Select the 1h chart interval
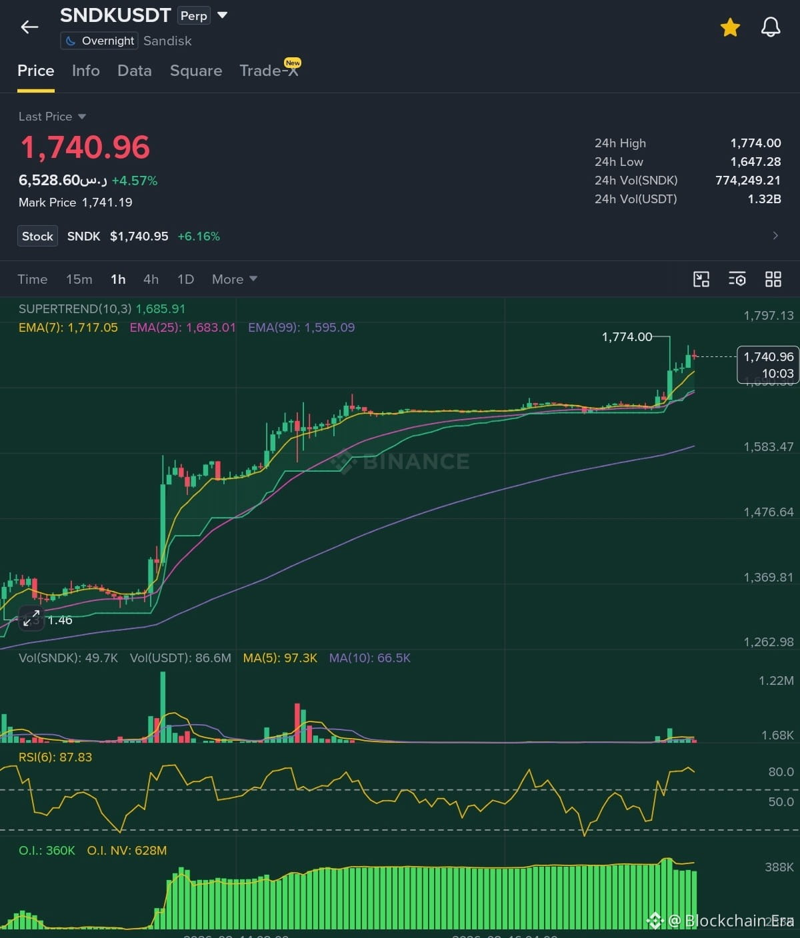The height and width of the screenshot is (938, 800). pyautogui.click(x=118, y=279)
